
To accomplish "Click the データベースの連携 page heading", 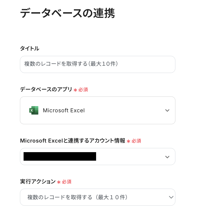I will coord(67,13).
